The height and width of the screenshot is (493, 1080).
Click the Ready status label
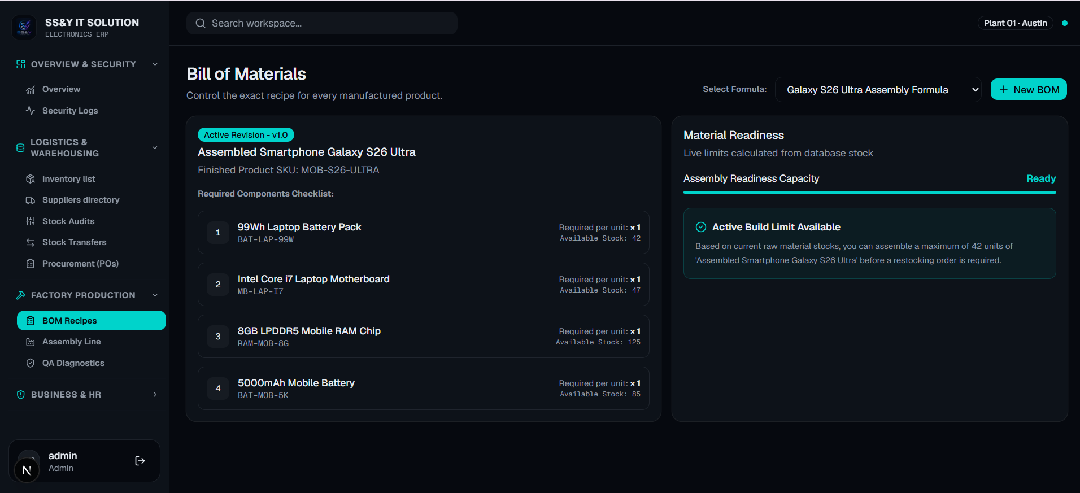(1041, 178)
